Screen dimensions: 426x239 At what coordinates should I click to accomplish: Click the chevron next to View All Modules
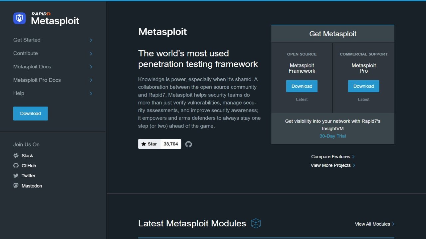point(393,224)
